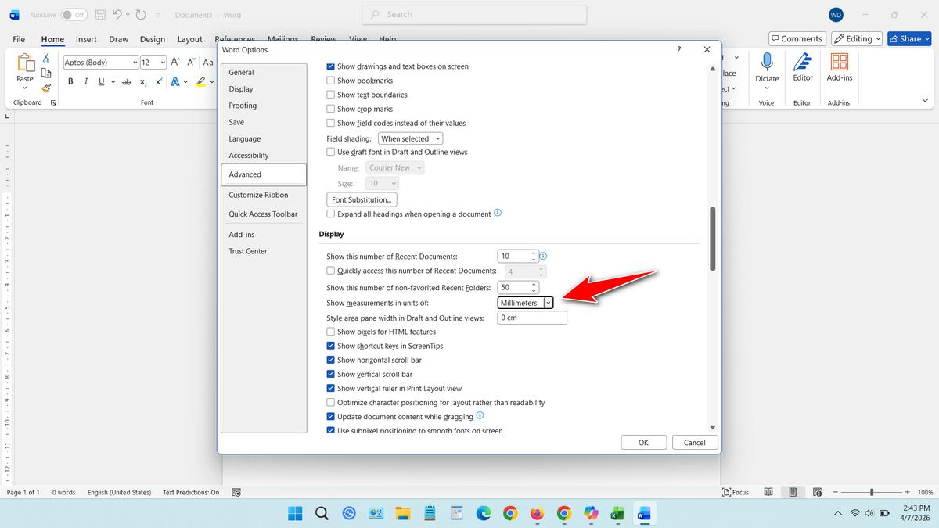939x528 pixels.
Task: Enable Show pixels for HTML features
Action: click(330, 332)
